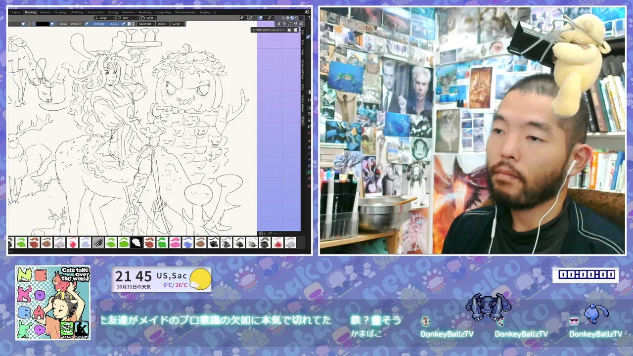Toggle pressure sensitivity for Strength
The image size is (633, 356).
pos(124,24)
